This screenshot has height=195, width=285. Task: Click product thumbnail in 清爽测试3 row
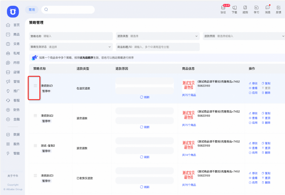click(x=188, y=175)
